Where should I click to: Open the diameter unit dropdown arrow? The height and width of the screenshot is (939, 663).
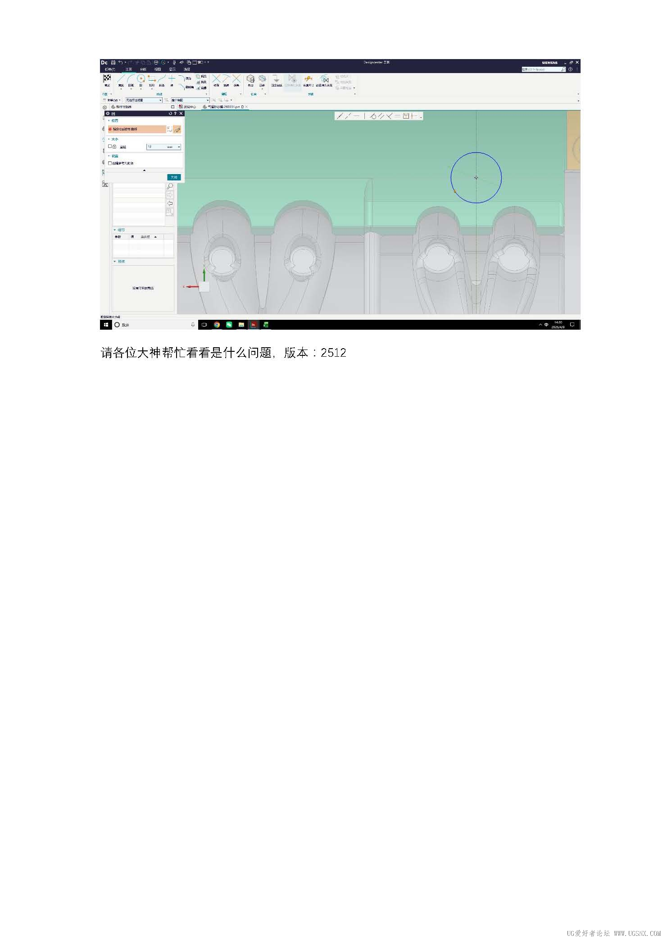(179, 147)
